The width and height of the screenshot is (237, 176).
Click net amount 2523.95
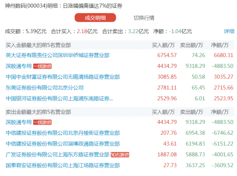click(x=224, y=99)
